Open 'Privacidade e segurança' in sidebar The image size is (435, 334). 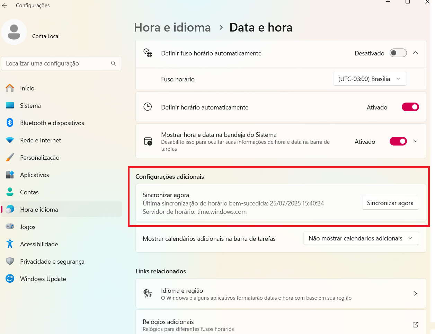tap(52, 261)
